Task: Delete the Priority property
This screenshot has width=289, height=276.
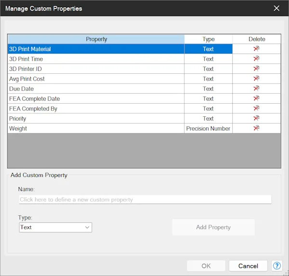Action: pos(256,118)
